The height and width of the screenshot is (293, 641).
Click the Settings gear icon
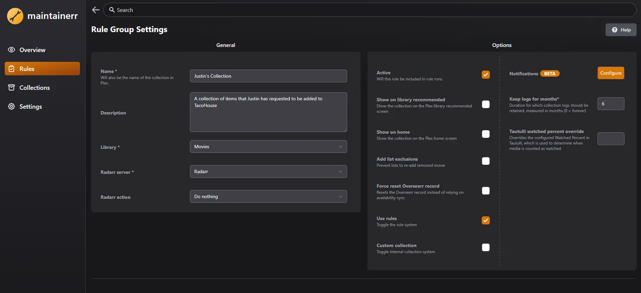(x=11, y=106)
